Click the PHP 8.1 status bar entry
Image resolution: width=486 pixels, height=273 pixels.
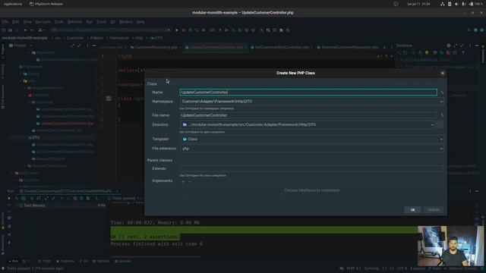tap(354, 268)
